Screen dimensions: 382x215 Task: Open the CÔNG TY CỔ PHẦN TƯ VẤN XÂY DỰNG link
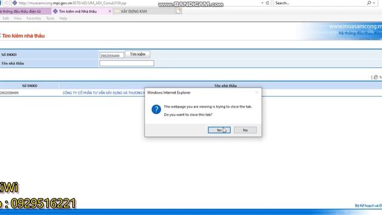click(103, 93)
